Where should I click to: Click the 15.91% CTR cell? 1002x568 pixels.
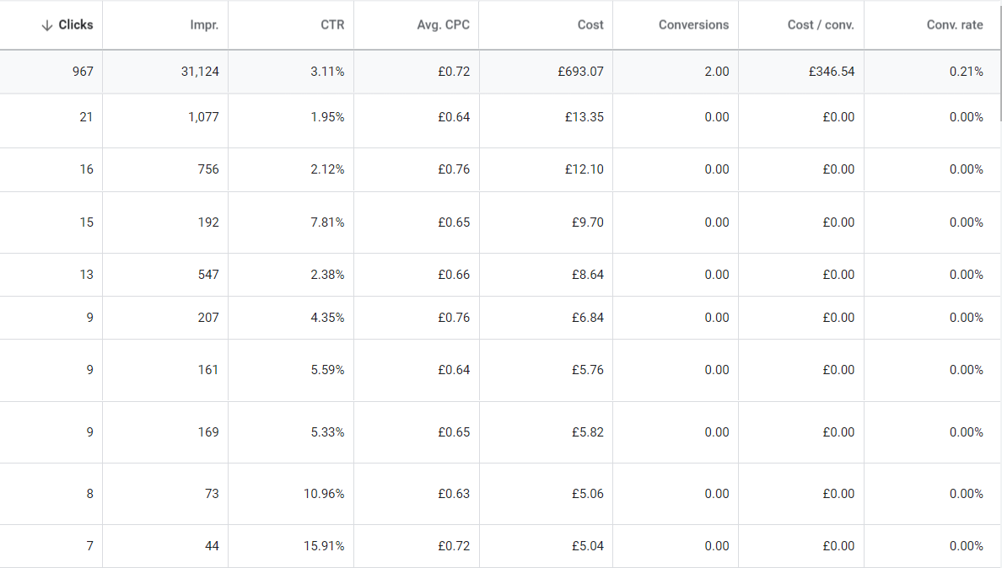click(324, 546)
